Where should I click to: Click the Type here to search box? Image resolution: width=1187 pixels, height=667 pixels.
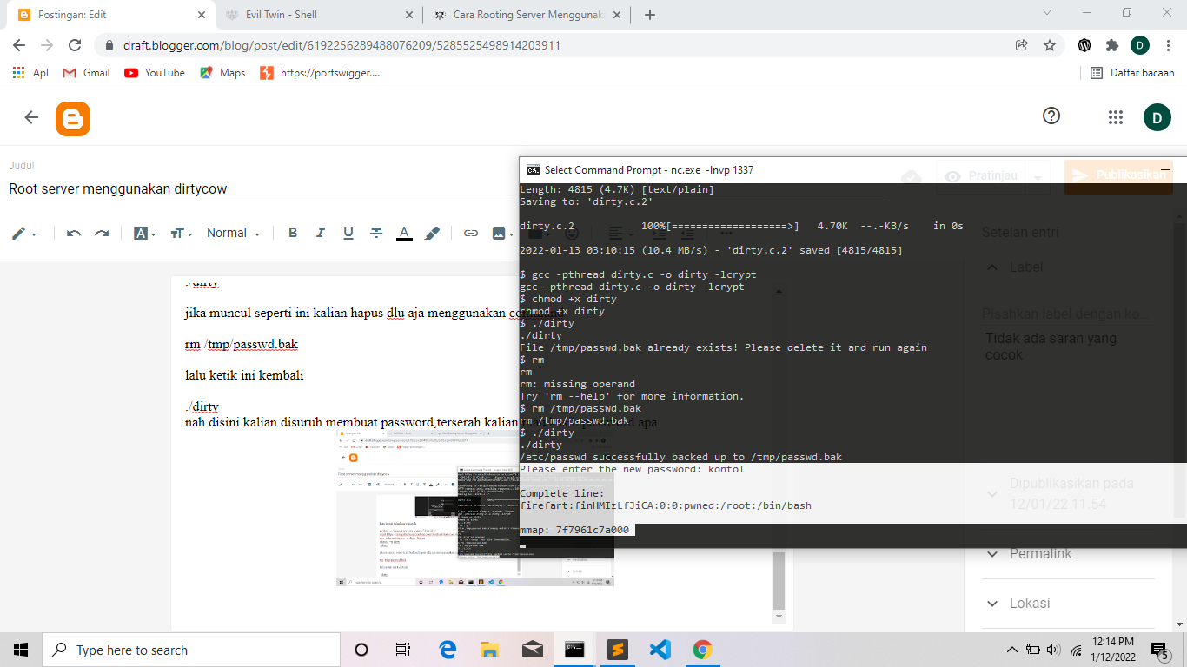[191, 650]
